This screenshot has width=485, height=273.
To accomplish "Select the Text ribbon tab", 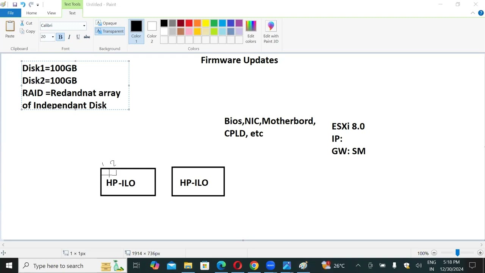I will click(x=72, y=13).
